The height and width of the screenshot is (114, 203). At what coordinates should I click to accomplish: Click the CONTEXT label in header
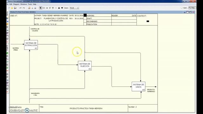(142, 16)
